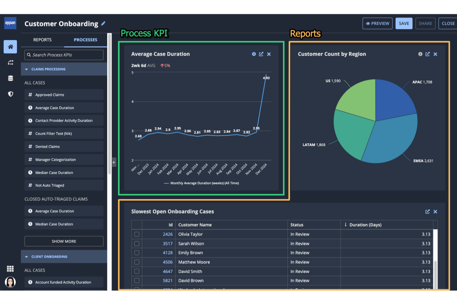
Task: Remove the Slowest Open Onboarding Cases card
Action: click(435, 212)
